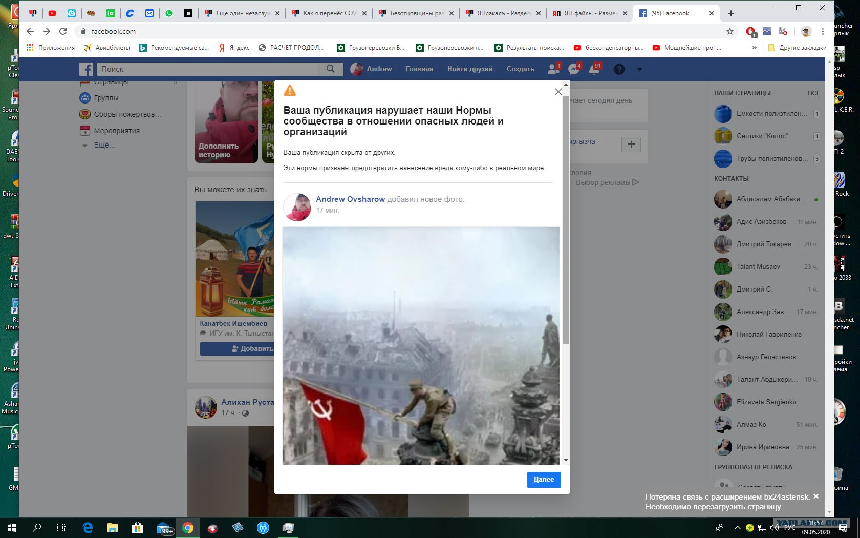Viewport: 860px width, 538px height.
Task: Open Chrome three-dot menu
Action: 823,31
